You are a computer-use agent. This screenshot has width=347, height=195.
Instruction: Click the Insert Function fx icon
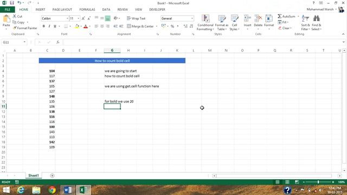click(x=58, y=42)
